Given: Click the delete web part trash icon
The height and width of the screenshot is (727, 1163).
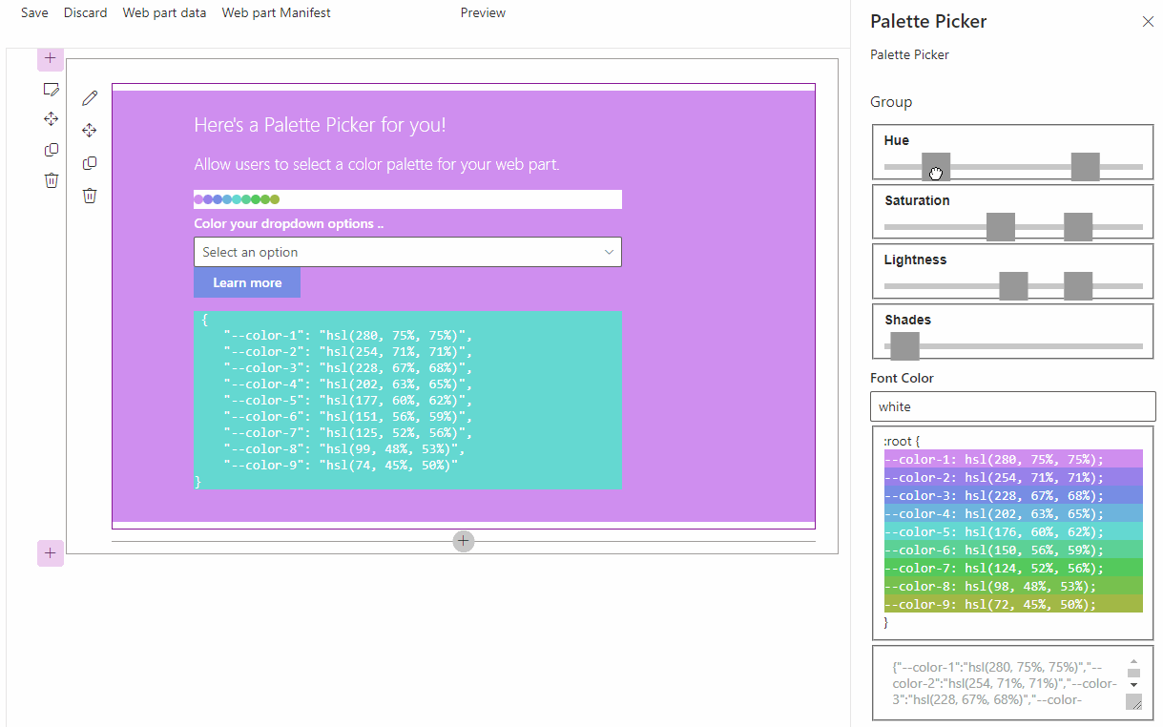Looking at the screenshot, I should [90, 196].
